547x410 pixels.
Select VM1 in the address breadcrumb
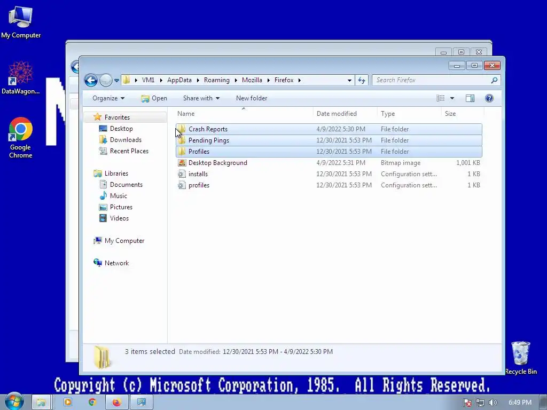(x=149, y=80)
